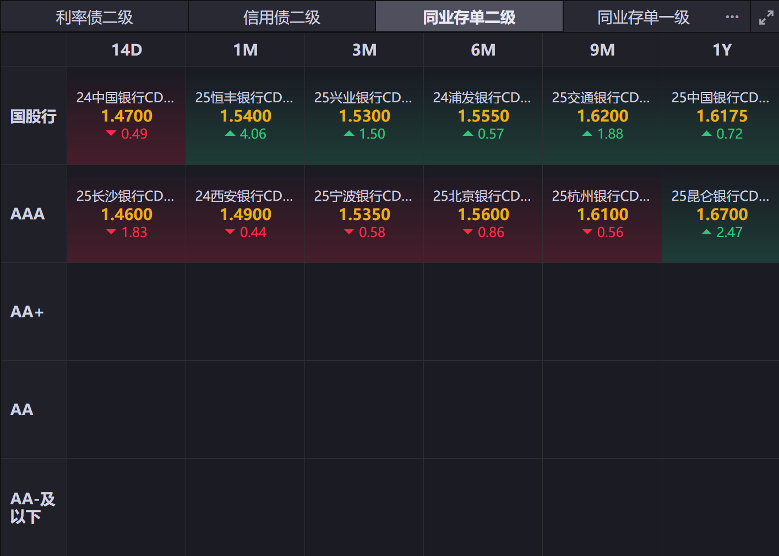Click the 6M column header

click(x=483, y=50)
